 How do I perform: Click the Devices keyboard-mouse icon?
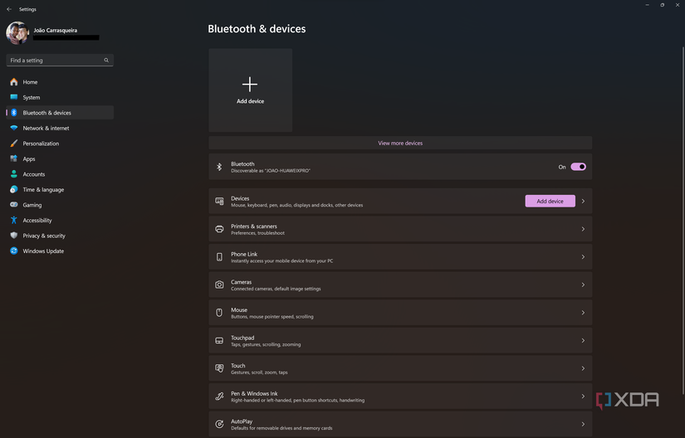219,201
